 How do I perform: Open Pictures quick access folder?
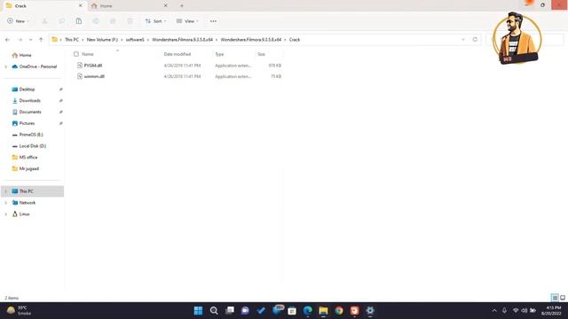click(x=27, y=123)
